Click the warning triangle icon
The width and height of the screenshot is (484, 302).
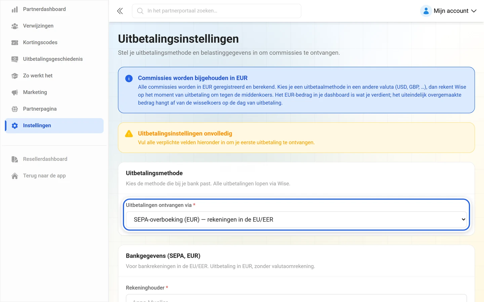(129, 134)
